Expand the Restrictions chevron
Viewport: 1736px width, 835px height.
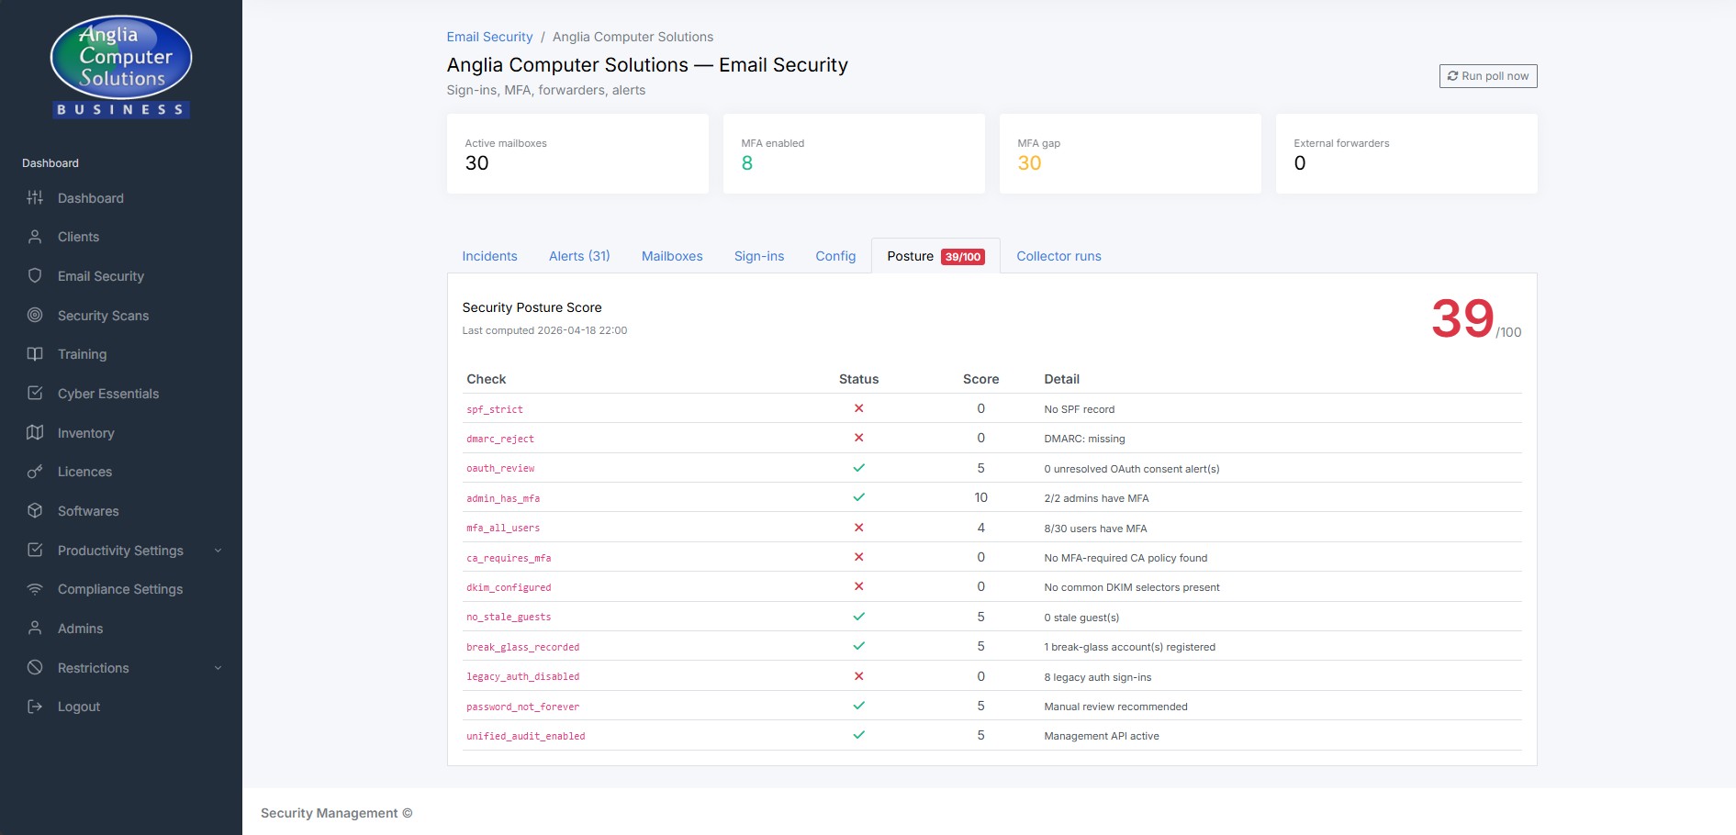218,668
